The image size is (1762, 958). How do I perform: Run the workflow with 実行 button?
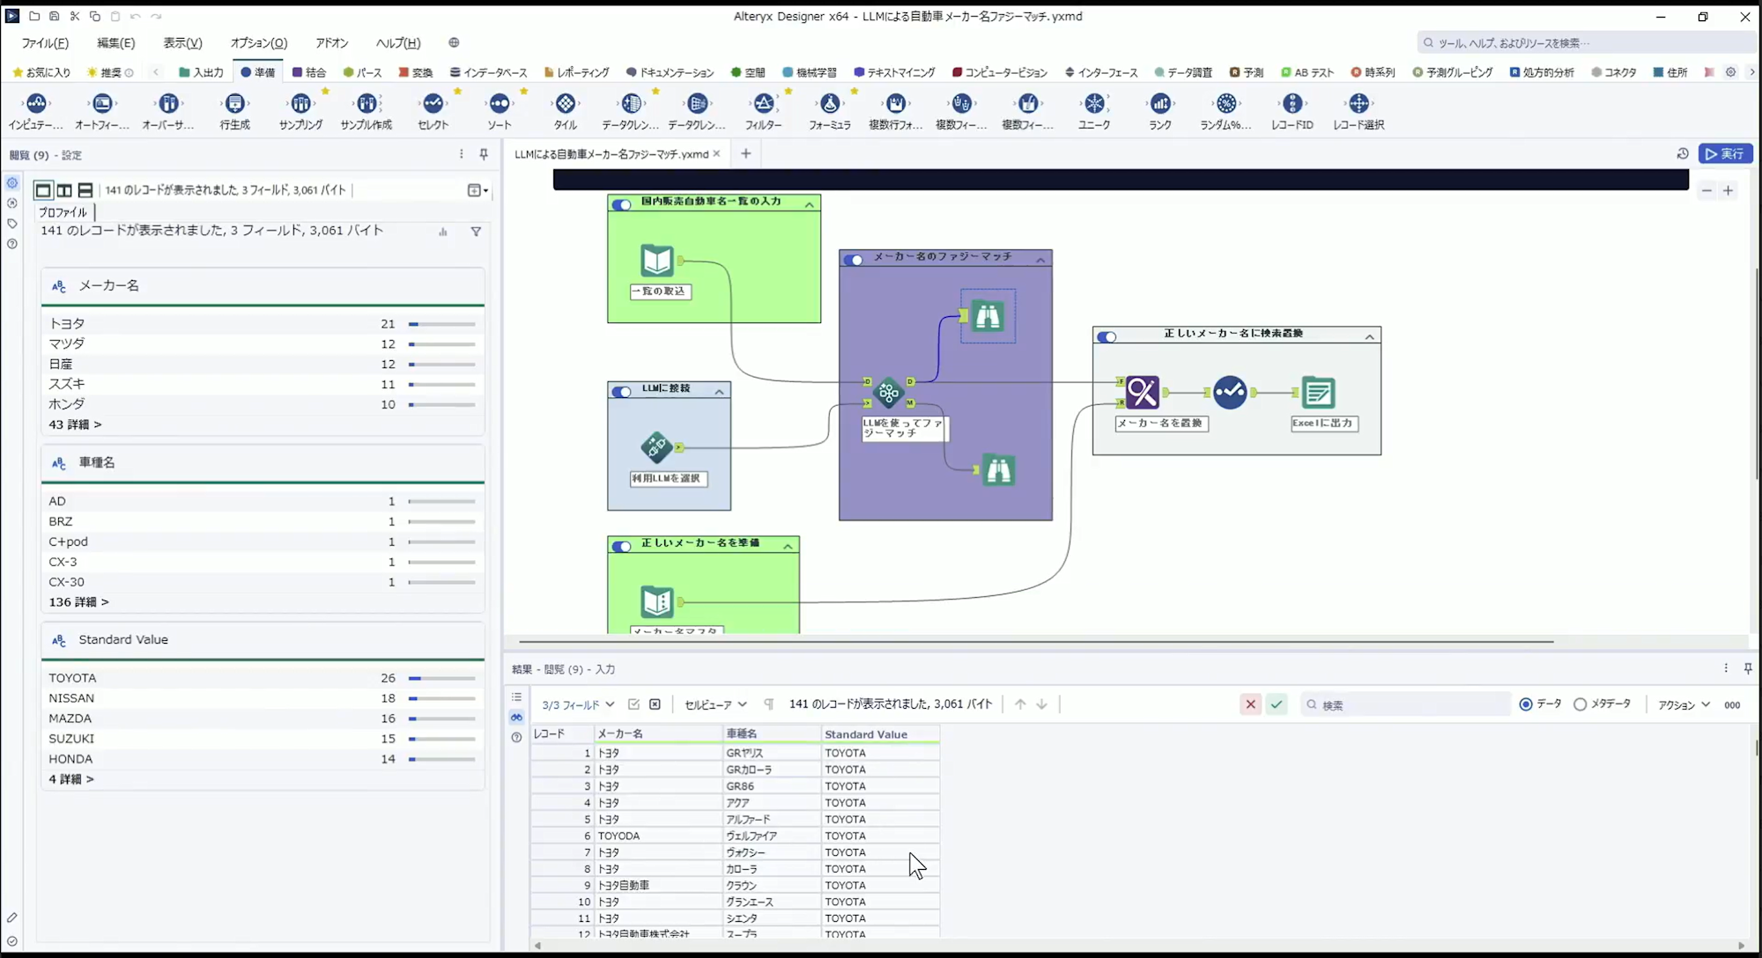1725,154
